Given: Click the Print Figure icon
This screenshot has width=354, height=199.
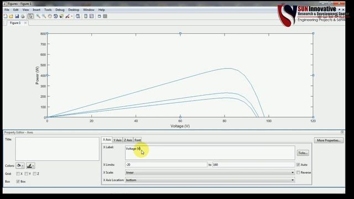Looking at the screenshot, I should coord(23,16).
